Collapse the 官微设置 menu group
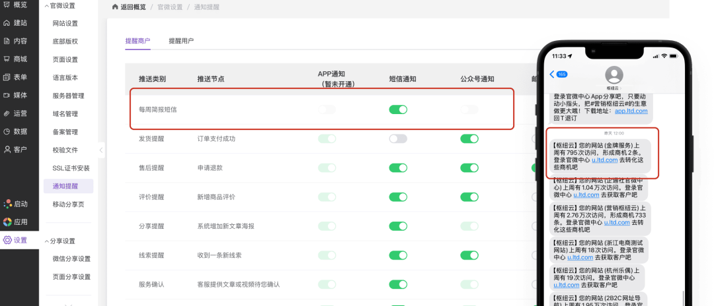Viewport: 714px width, 306px height. click(46, 6)
